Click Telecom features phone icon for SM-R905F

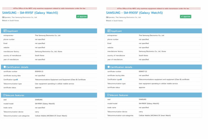point(108,95)
